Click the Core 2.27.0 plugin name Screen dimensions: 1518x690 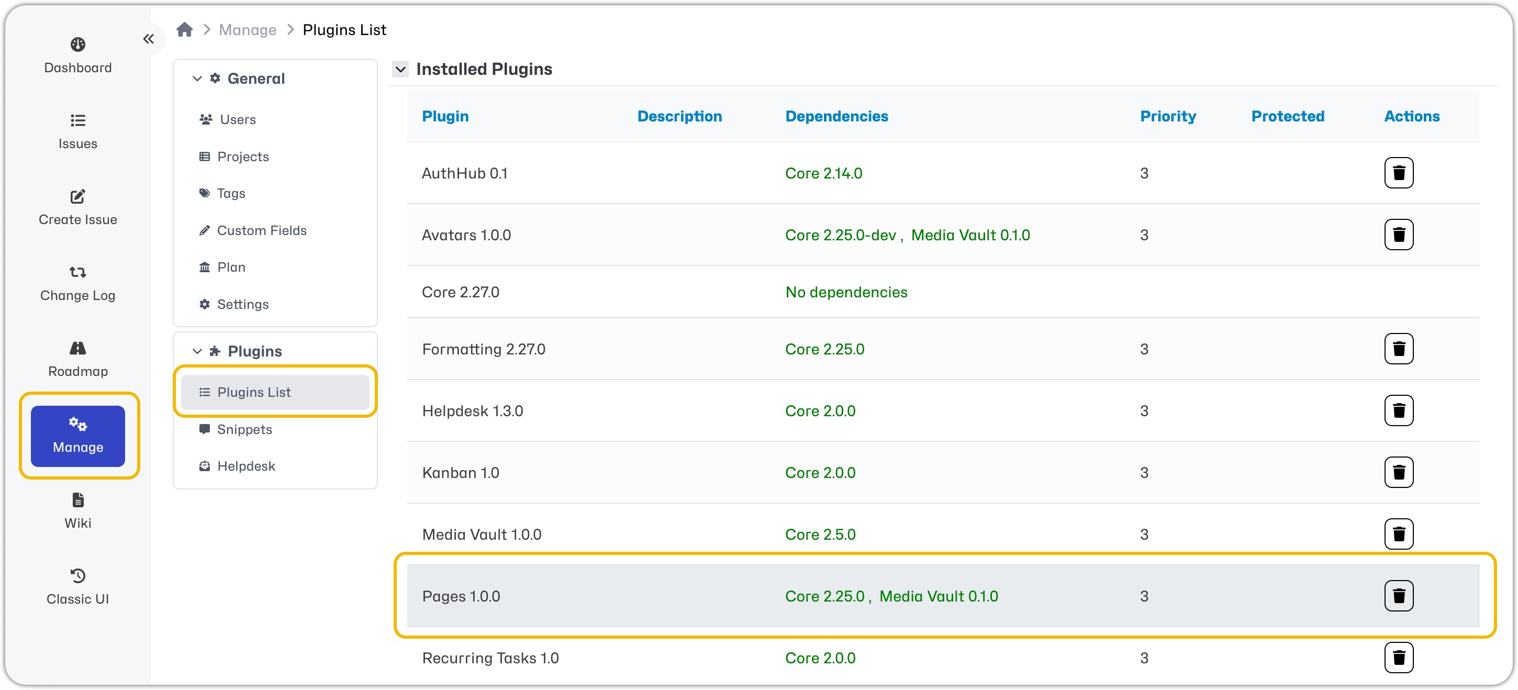pos(460,292)
